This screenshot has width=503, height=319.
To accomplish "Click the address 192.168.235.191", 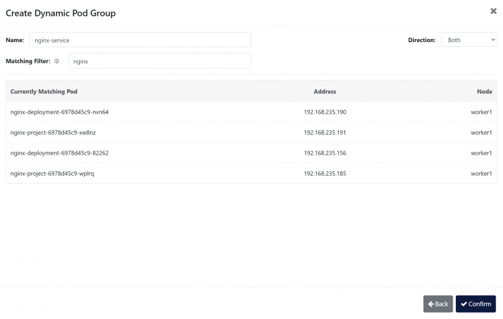I will point(324,133).
